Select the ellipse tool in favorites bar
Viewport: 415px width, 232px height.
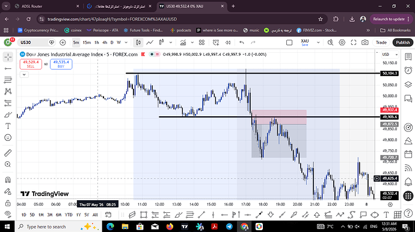pyautogui.click(x=375, y=215)
